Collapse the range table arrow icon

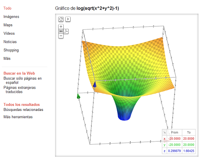pos(165,132)
